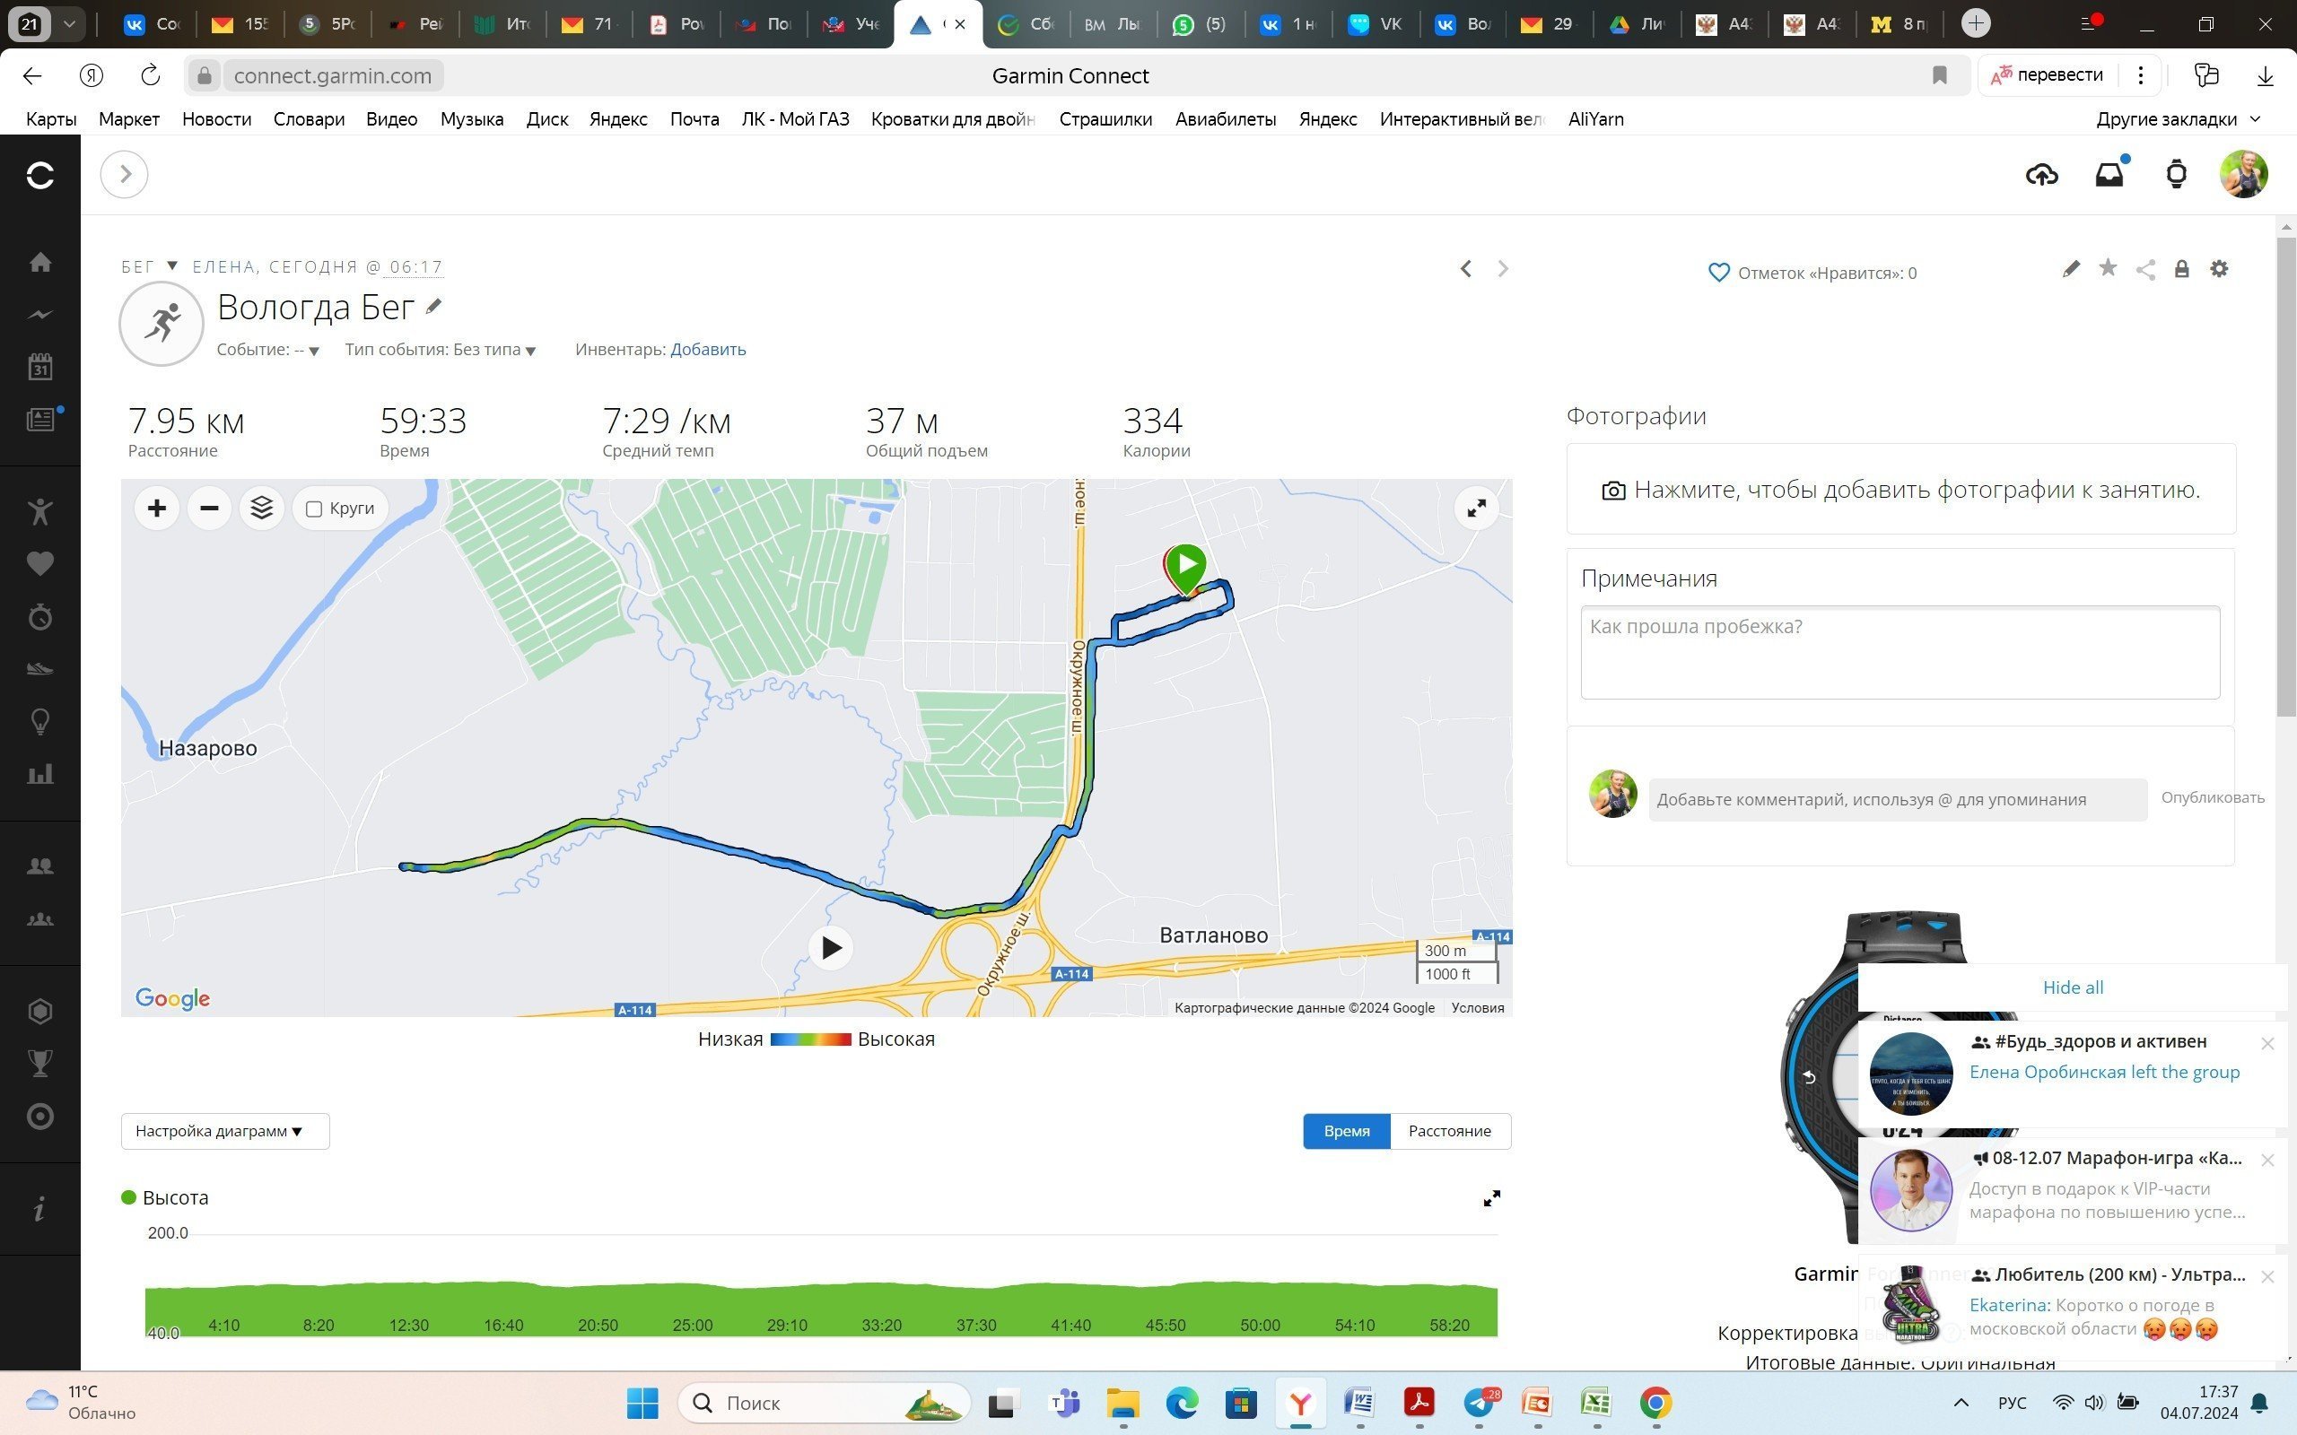Open the Почта bookmark
The image size is (2297, 1435).
point(694,119)
